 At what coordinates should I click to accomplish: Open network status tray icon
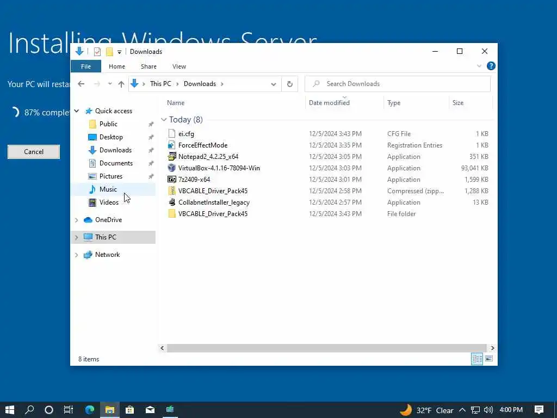(x=475, y=410)
